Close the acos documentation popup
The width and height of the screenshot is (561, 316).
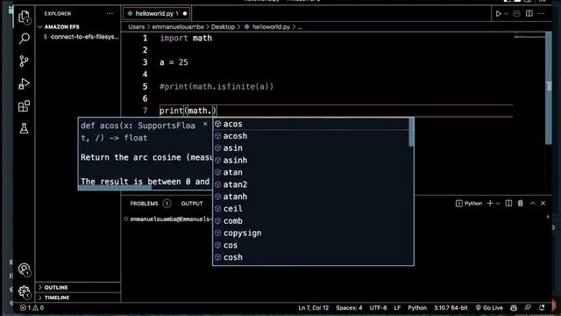205,124
